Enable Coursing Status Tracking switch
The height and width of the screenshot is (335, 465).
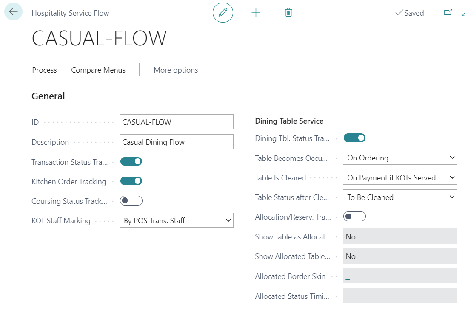(131, 201)
